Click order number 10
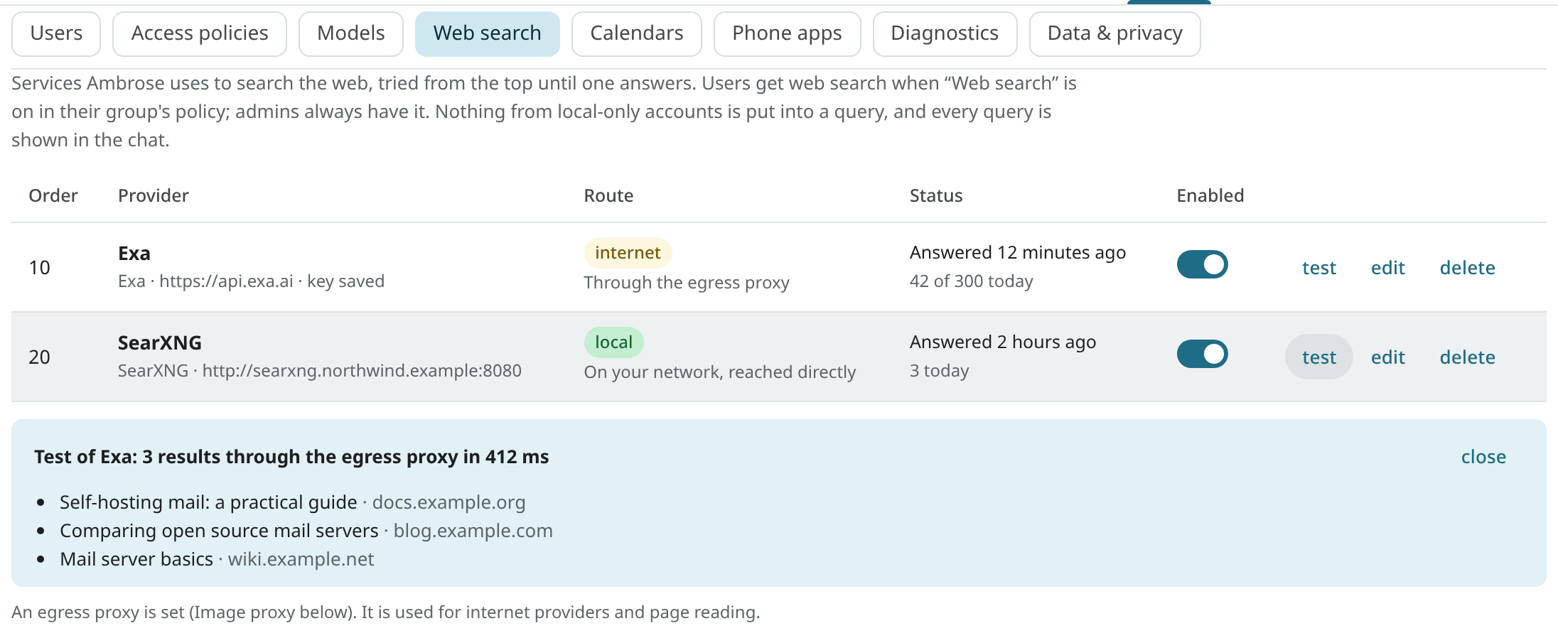1558x638 pixels. click(39, 268)
